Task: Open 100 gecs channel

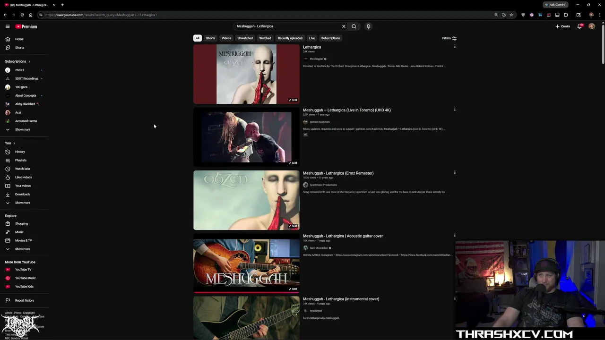Action: [21, 87]
